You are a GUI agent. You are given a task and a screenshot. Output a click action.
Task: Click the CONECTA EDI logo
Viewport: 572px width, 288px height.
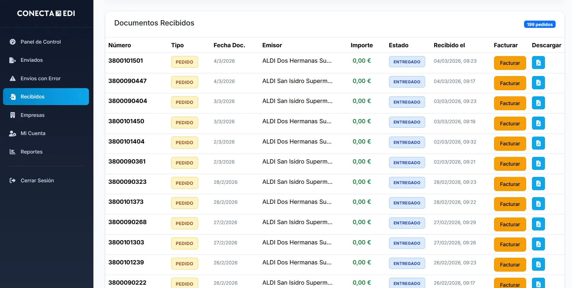point(46,13)
